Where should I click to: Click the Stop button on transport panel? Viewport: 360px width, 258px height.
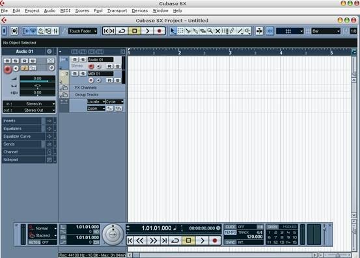189,240
